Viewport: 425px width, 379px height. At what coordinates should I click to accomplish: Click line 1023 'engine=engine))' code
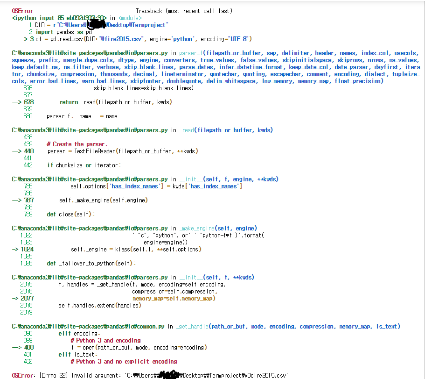[x=165, y=242]
